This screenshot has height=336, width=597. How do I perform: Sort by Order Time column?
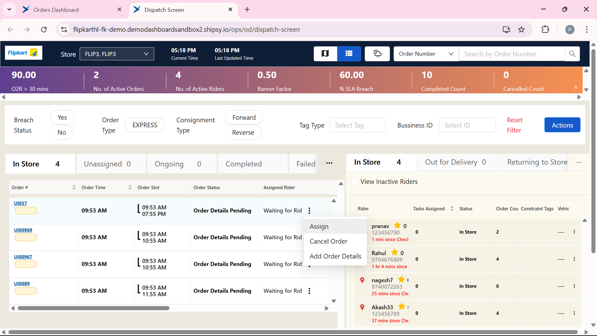(130, 187)
